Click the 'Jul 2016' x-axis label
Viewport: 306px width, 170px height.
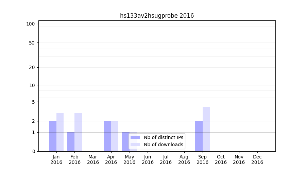[166, 159]
